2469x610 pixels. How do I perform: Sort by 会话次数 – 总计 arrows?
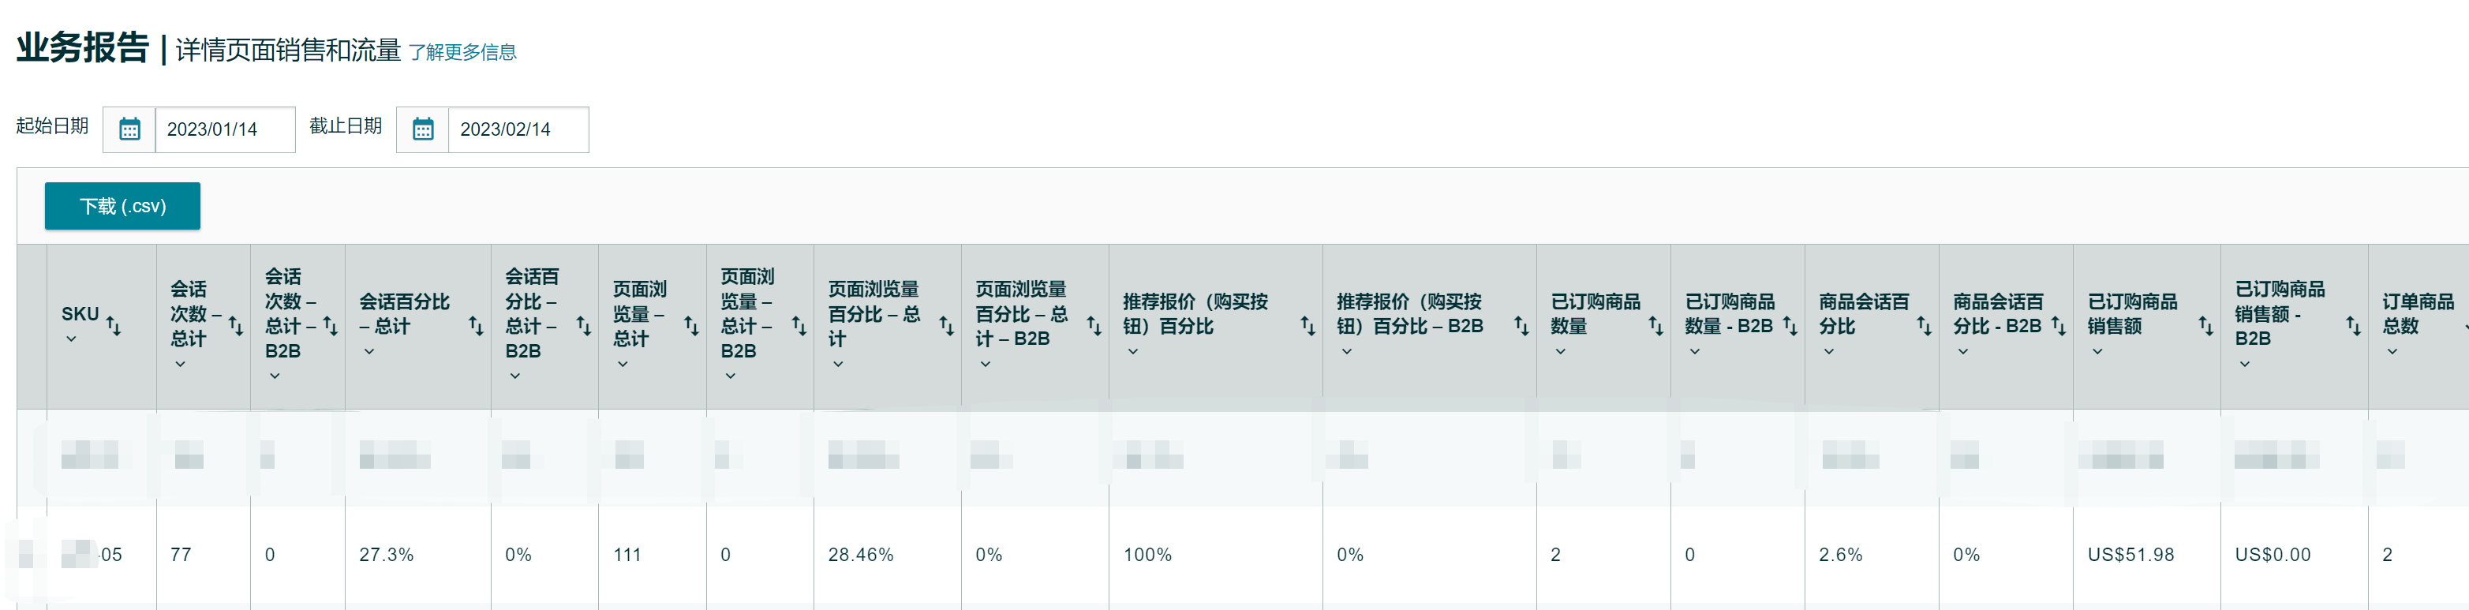coord(236,326)
